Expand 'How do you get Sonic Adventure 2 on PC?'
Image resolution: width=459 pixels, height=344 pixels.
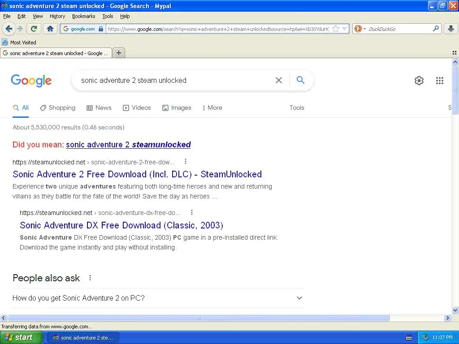pos(158,298)
